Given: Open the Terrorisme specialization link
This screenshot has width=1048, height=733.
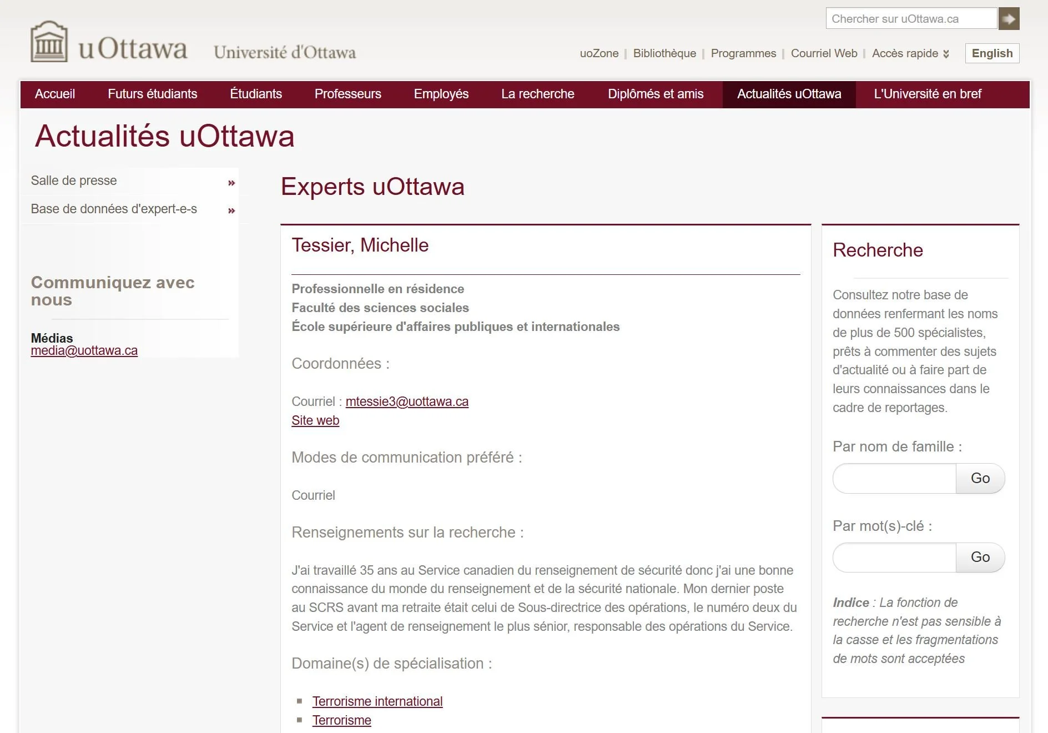Looking at the screenshot, I should tap(342, 720).
